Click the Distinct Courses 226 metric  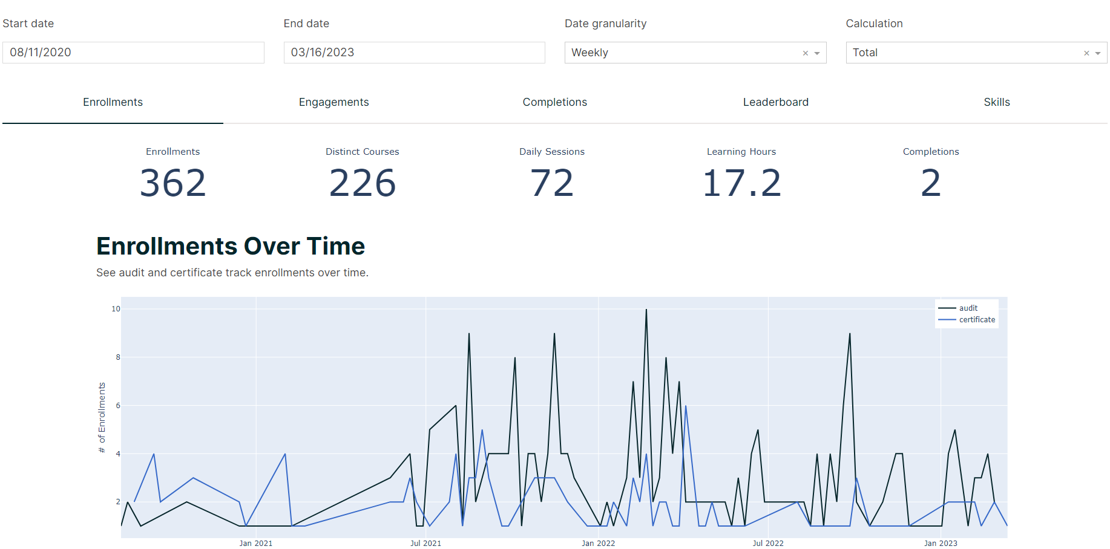tap(363, 174)
